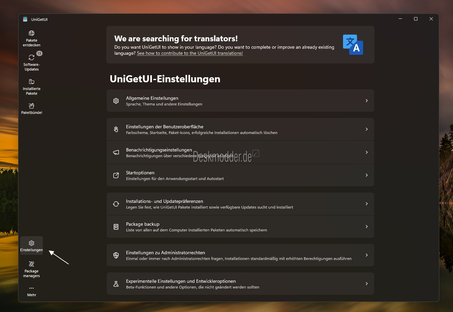Follow the UniGetUI translations contribution link
453x312 pixels.
tap(190, 53)
